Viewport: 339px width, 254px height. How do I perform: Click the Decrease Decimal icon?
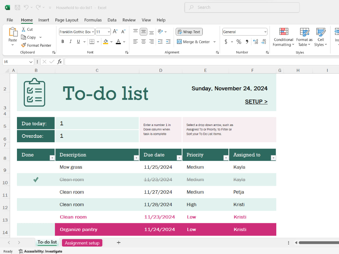263,41
